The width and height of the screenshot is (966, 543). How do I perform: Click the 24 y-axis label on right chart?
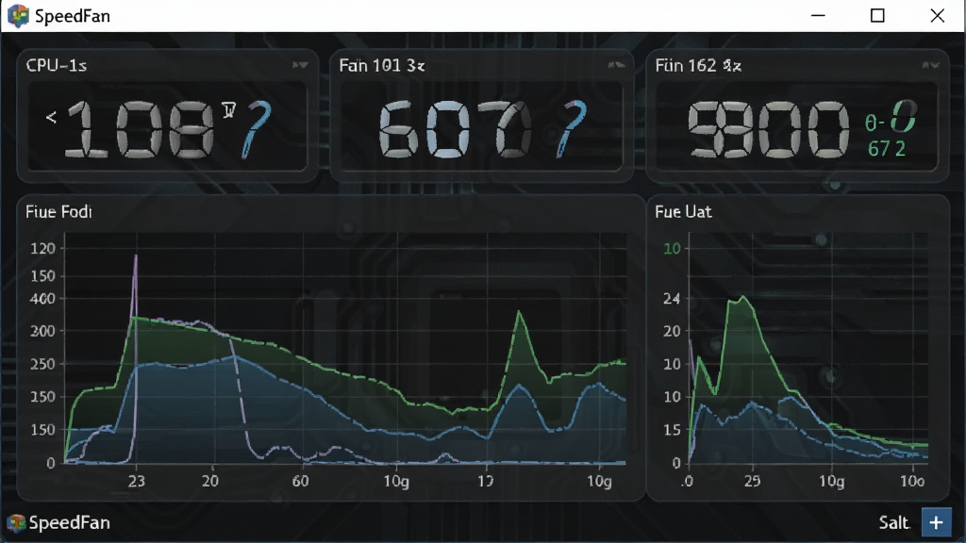point(672,299)
